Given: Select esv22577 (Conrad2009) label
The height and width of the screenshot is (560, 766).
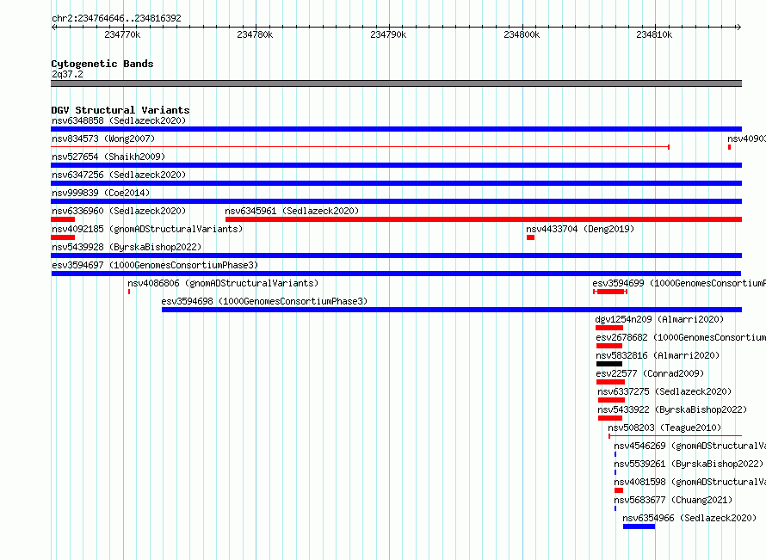Looking at the screenshot, I should pyautogui.click(x=650, y=373).
